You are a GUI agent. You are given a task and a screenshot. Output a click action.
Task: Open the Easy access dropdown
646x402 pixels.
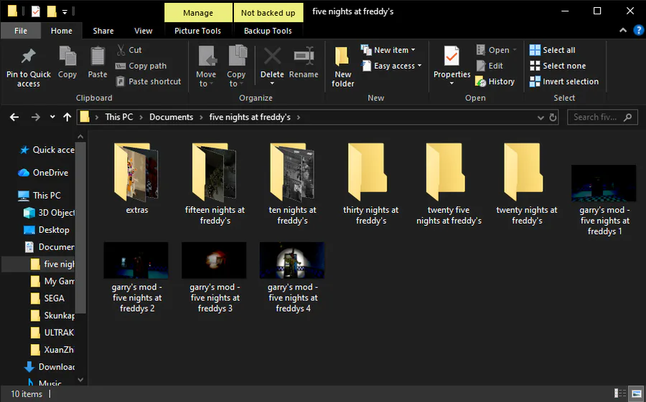(391, 66)
